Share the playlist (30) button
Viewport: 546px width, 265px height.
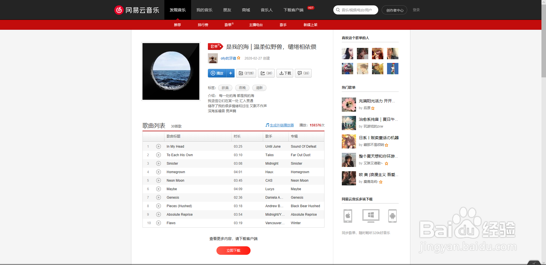click(266, 73)
